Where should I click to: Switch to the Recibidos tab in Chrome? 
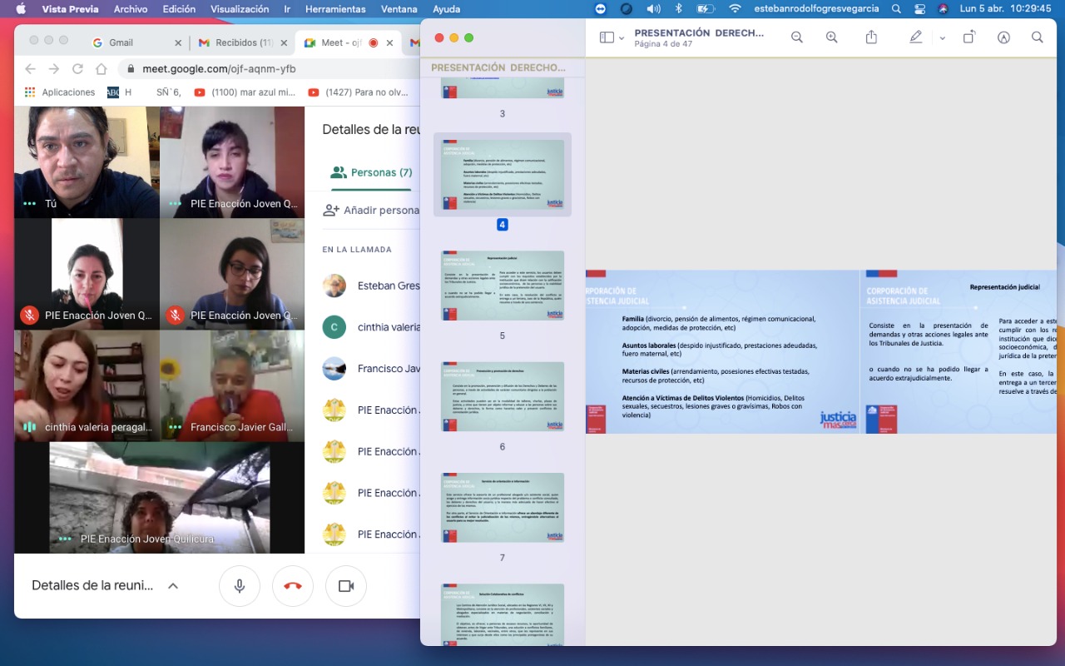coord(244,42)
